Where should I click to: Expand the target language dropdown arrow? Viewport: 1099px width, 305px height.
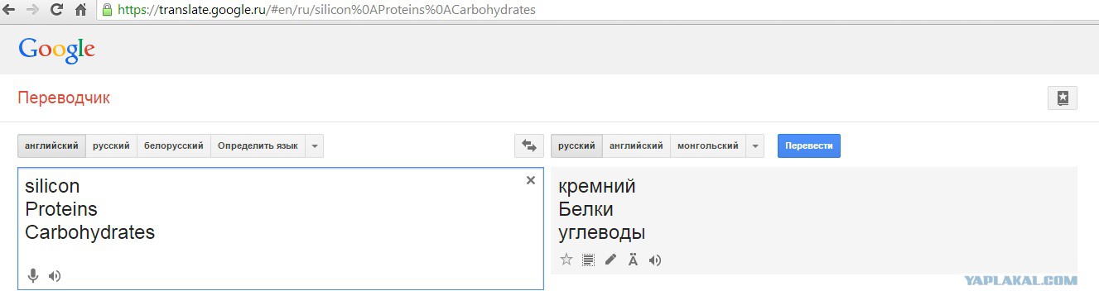coord(754,145)
